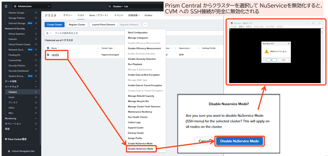Favorite the Volume Groups star
The image size is (328, 156).
[36, 13]
